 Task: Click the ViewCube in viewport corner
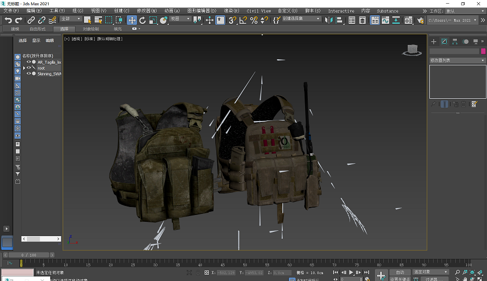coord(412,50)
